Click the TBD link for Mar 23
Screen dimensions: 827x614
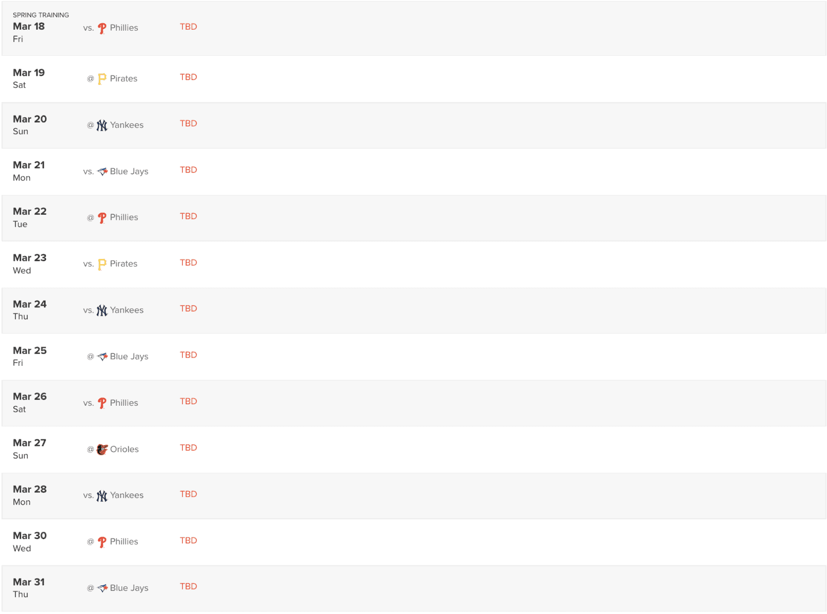(188, 262)
